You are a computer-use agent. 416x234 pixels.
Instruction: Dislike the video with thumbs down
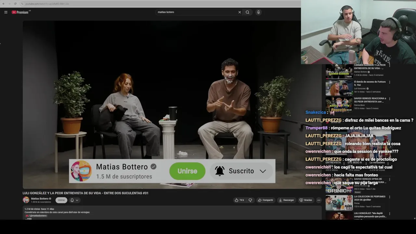click(x=250, y=200)
